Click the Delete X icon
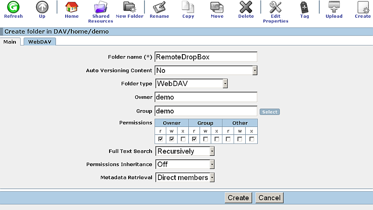Viewport: 373px width, 210px height. click(246, 7)
